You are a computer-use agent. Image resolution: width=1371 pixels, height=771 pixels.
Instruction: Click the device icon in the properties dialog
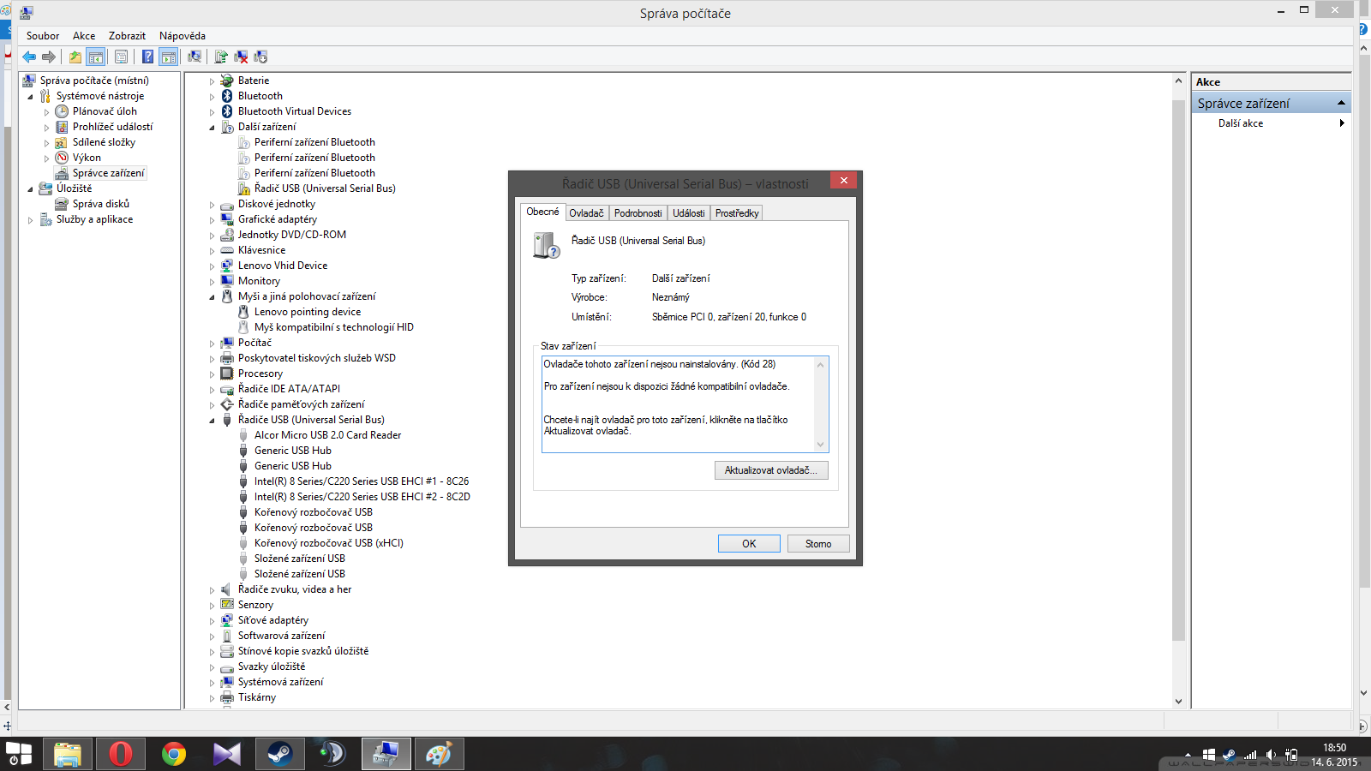pyautogui.click(x=546, y=245)
